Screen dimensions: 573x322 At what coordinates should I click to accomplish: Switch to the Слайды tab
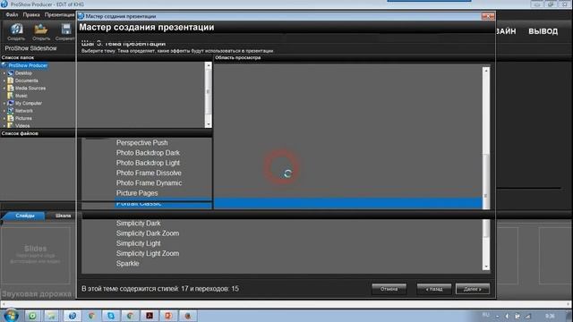click(x=25, y=216)
